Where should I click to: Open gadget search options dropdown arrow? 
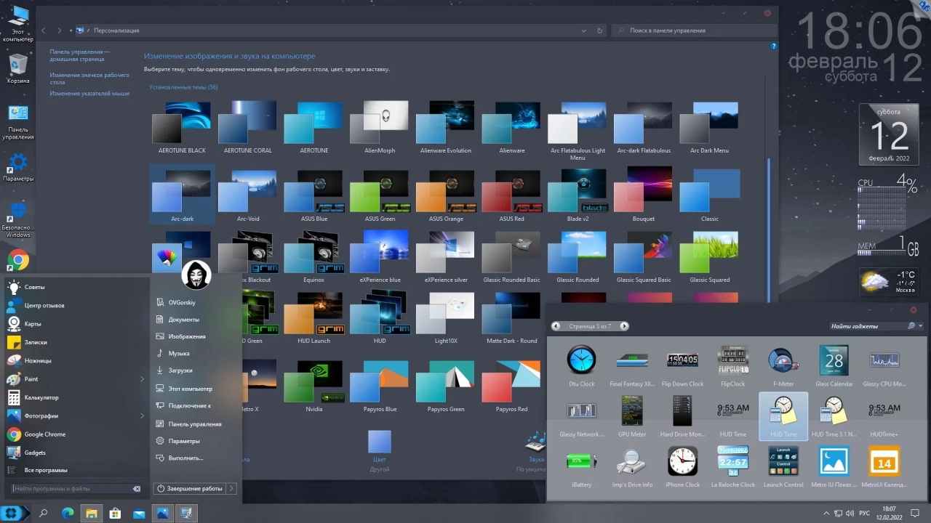coord(921,326)
